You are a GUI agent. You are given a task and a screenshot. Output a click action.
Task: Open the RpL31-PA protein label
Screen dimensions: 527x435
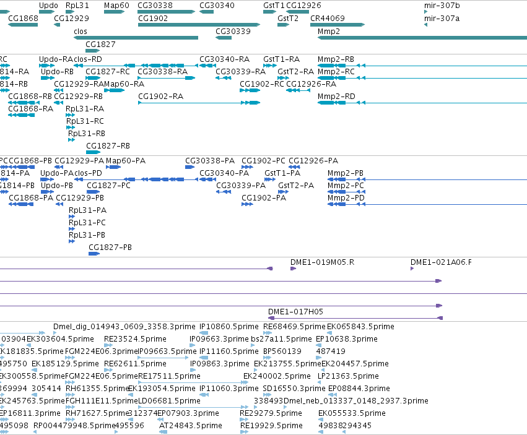(88, 210)
